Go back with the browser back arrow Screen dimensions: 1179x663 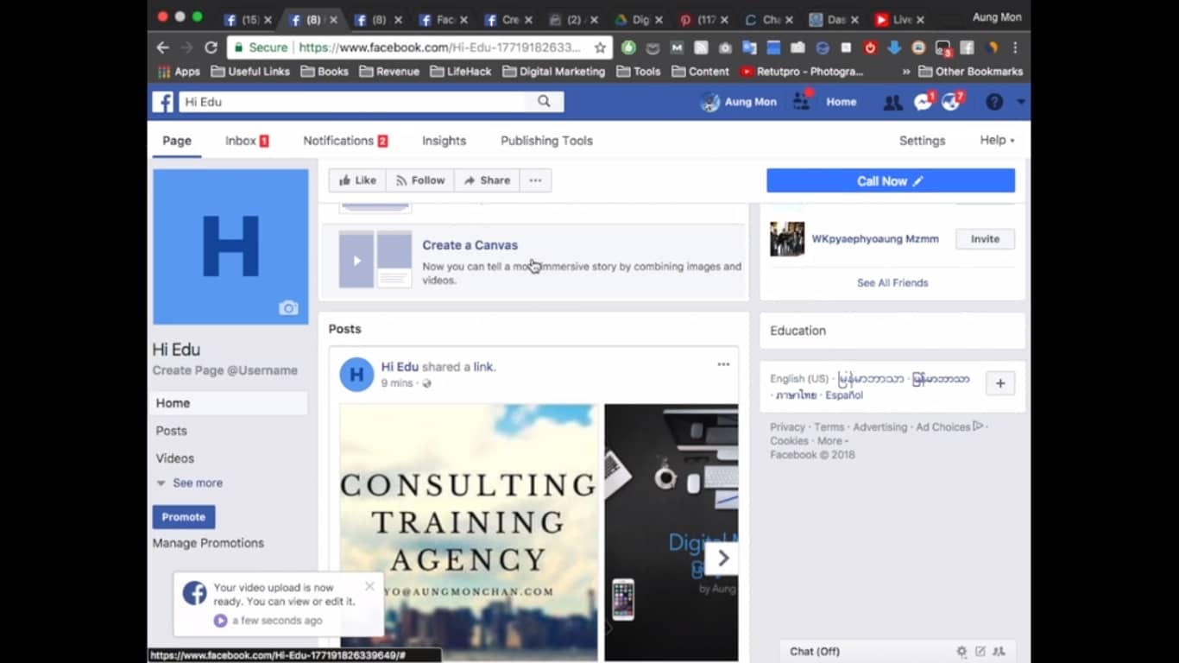[162, 47]
